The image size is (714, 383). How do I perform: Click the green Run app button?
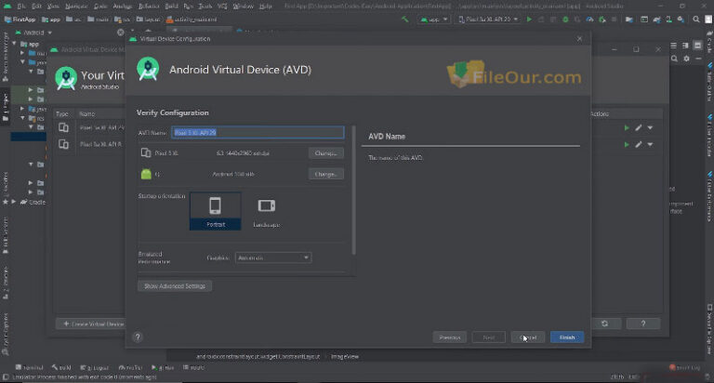[x=529, y=20]
